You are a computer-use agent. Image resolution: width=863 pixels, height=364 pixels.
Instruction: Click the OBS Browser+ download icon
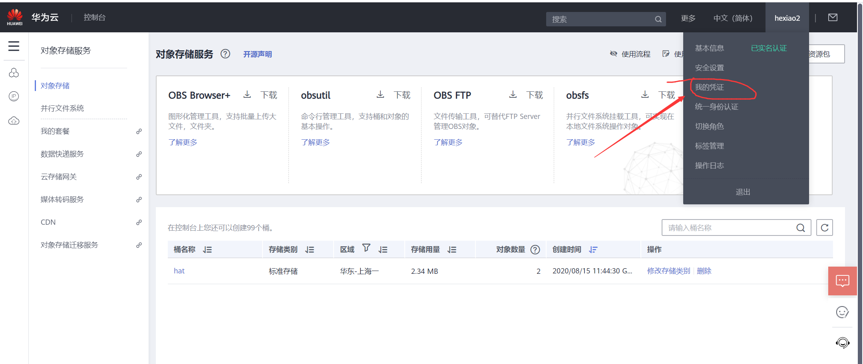pyautogui.click(x=247, y=95)
